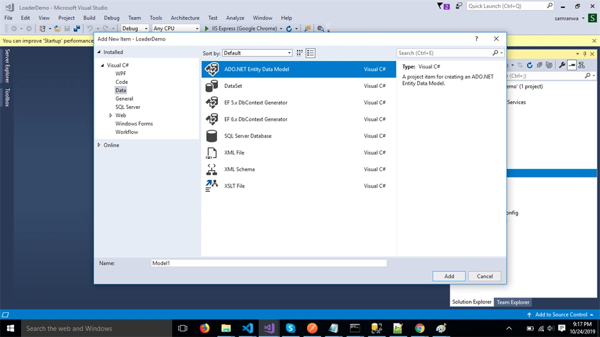Image resolution: width=600 pixels, height=337 pixels.
Task: Pick the XML Schema template icon
Action: (212, 169)
